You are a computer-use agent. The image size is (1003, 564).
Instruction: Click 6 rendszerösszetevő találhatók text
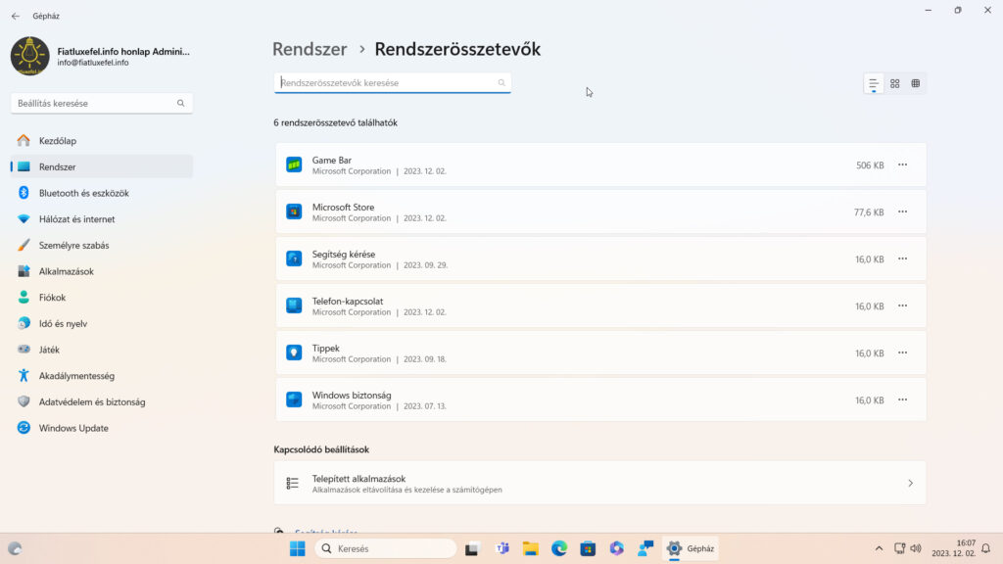click(x=336, y=122)
